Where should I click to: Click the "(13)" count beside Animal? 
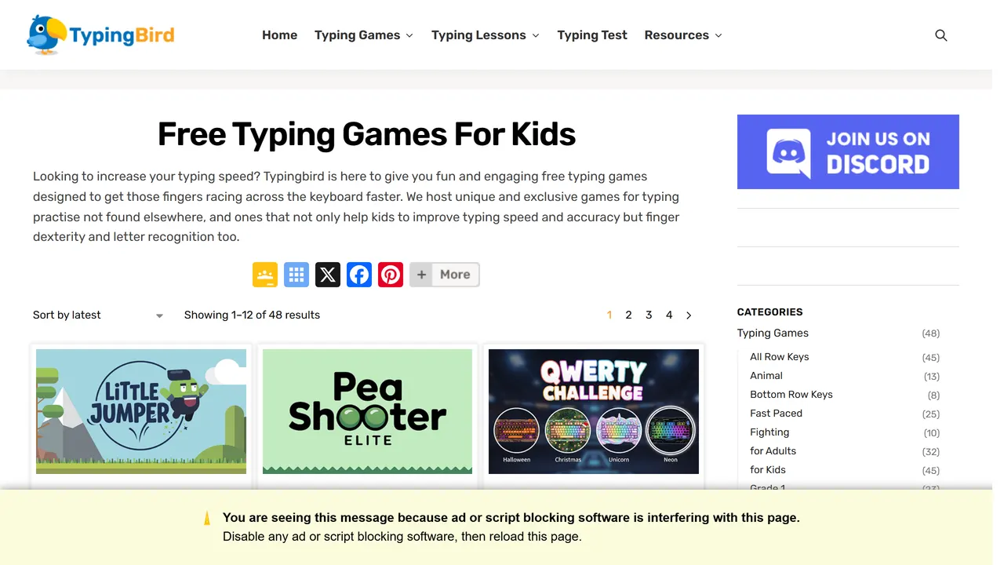(931, 377)
